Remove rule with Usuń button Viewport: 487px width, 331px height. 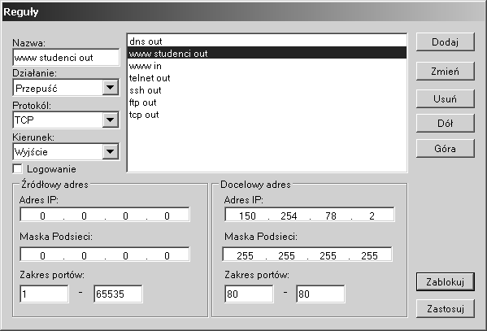[445, 99]
